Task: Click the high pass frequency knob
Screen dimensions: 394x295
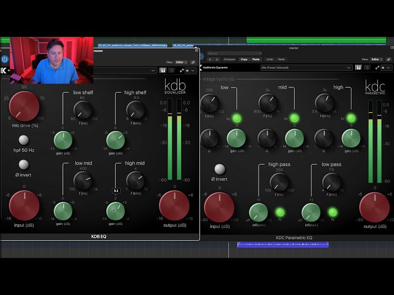Action: point(279,183)
